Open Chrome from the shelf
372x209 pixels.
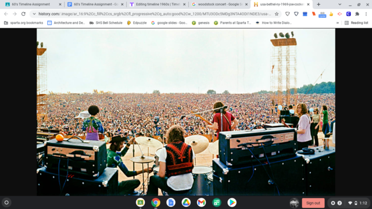pos(156,203)
